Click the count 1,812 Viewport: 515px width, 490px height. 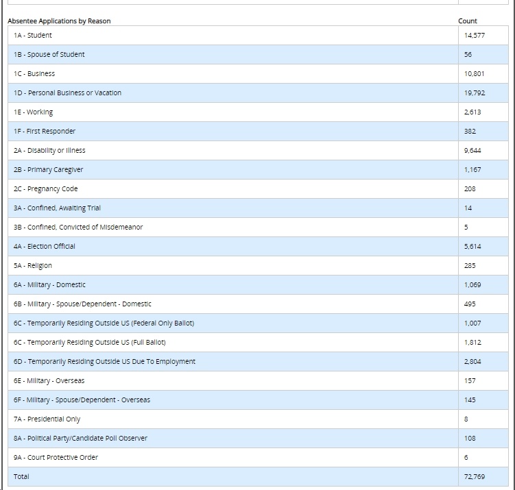(x=472, y=342)
